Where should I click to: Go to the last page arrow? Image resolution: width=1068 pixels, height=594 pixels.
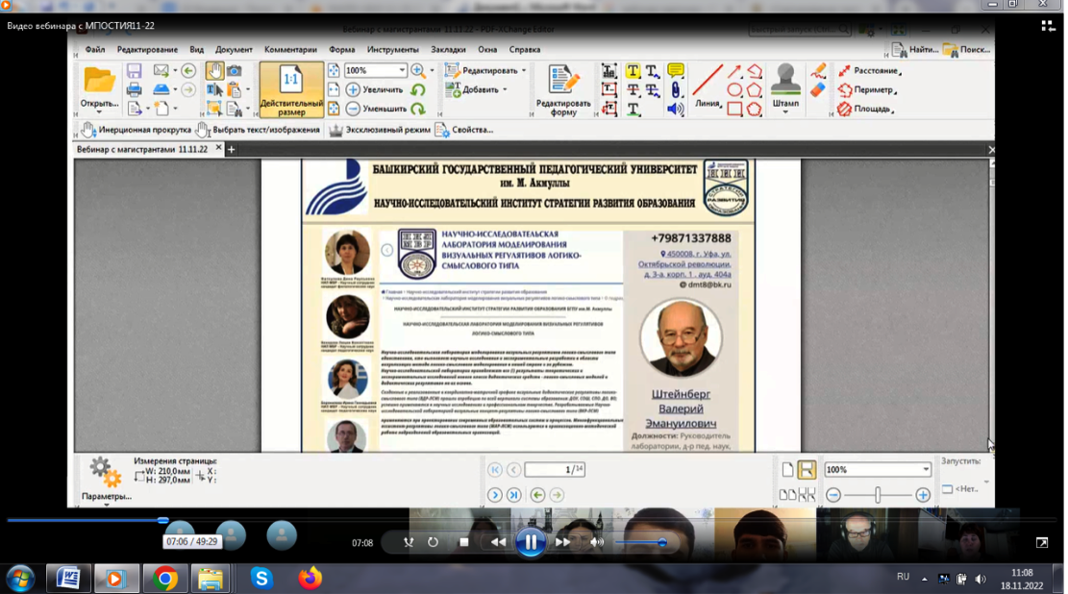514,495
